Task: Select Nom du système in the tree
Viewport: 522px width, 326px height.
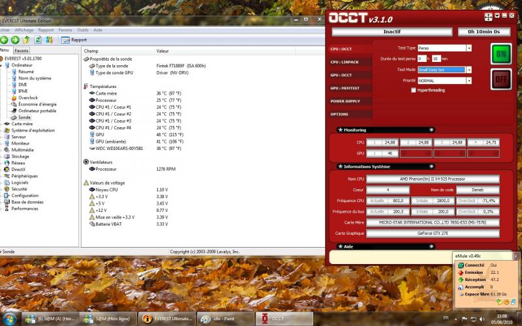Action: pos(35,78)
